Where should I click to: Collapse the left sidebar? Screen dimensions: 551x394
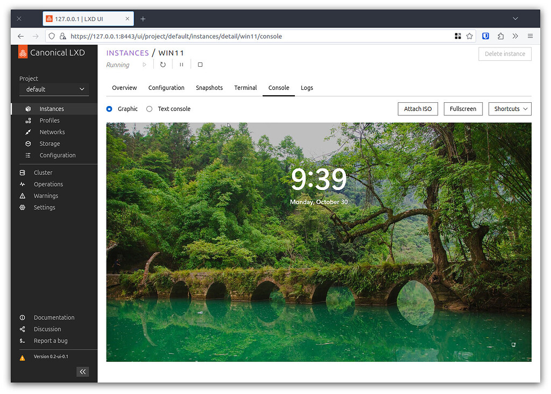(82, 371)
